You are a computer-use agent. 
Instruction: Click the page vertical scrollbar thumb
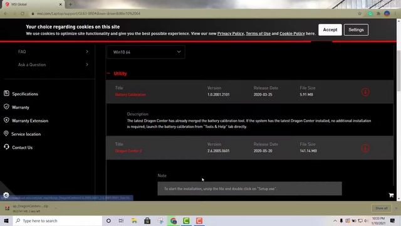pyautogui.click(x=398, y=70)
